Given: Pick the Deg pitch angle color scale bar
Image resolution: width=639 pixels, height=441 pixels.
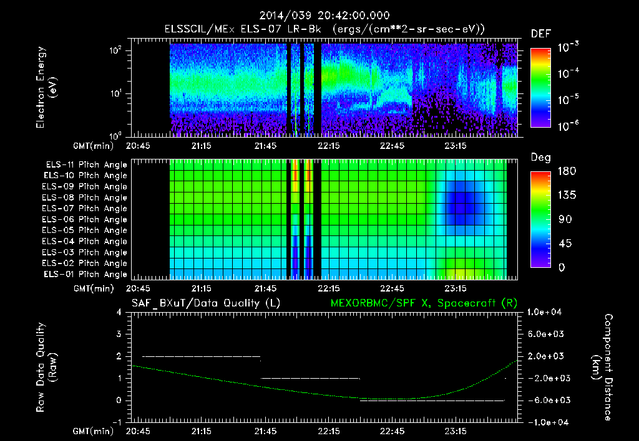Looking at the screenshot, I should (540, 219).
